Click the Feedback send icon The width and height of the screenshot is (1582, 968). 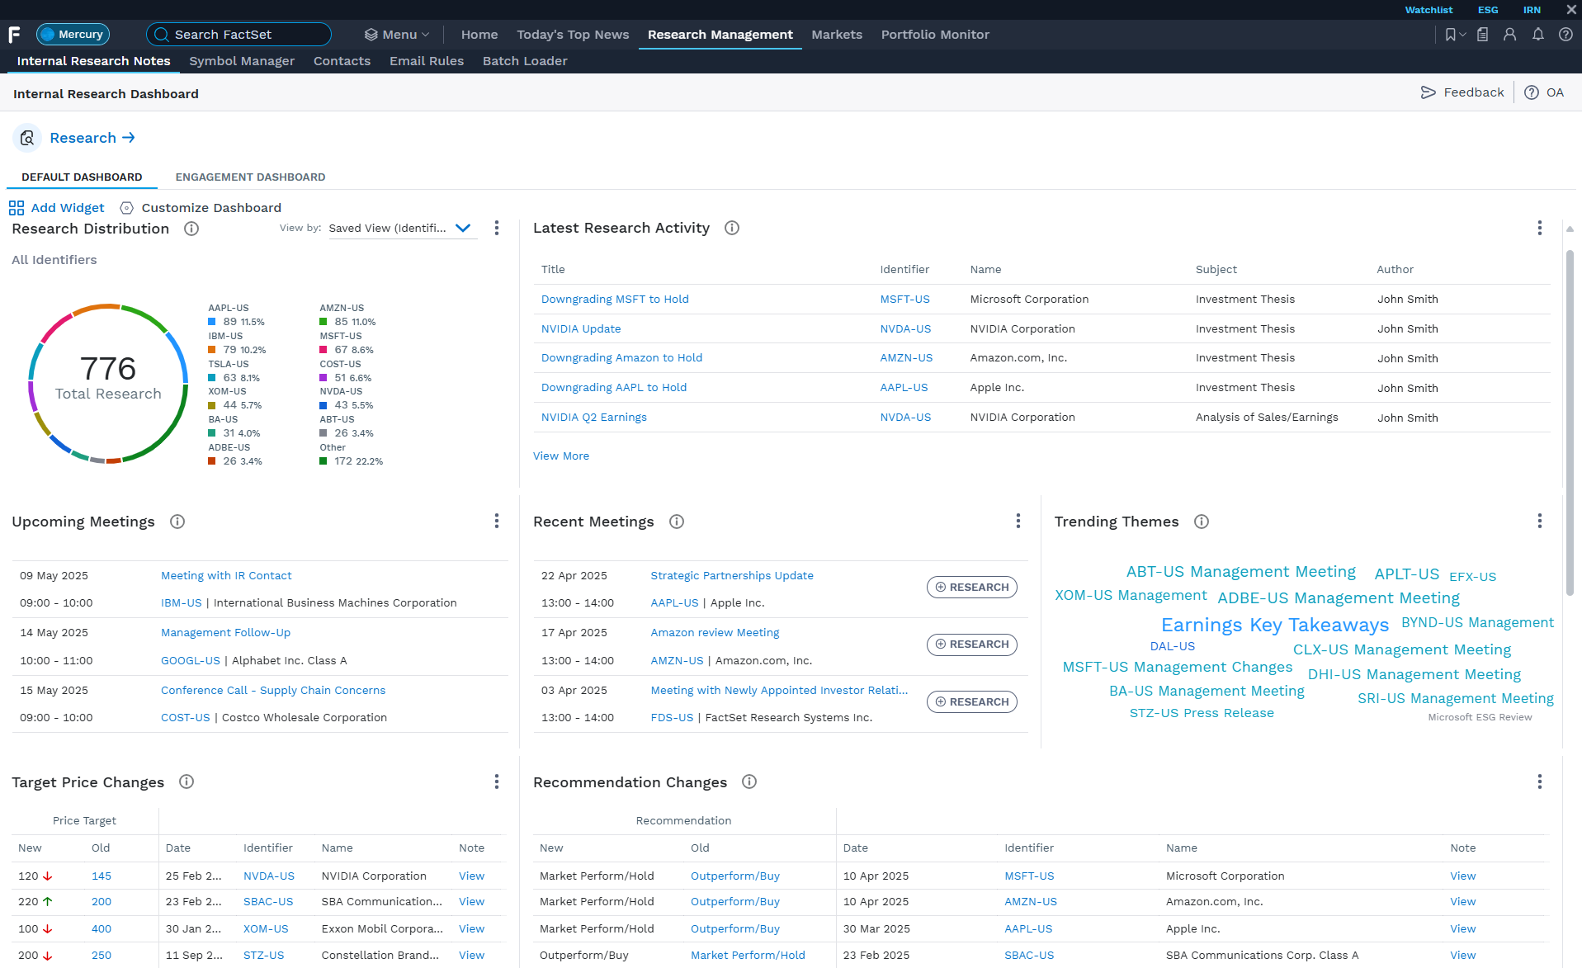[x=1429, y=92]
